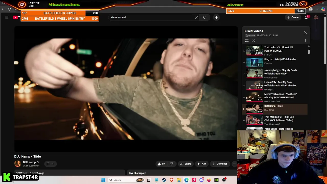Start voice search with the microphone icon
The image size is (327, 184).
[216, 17]
